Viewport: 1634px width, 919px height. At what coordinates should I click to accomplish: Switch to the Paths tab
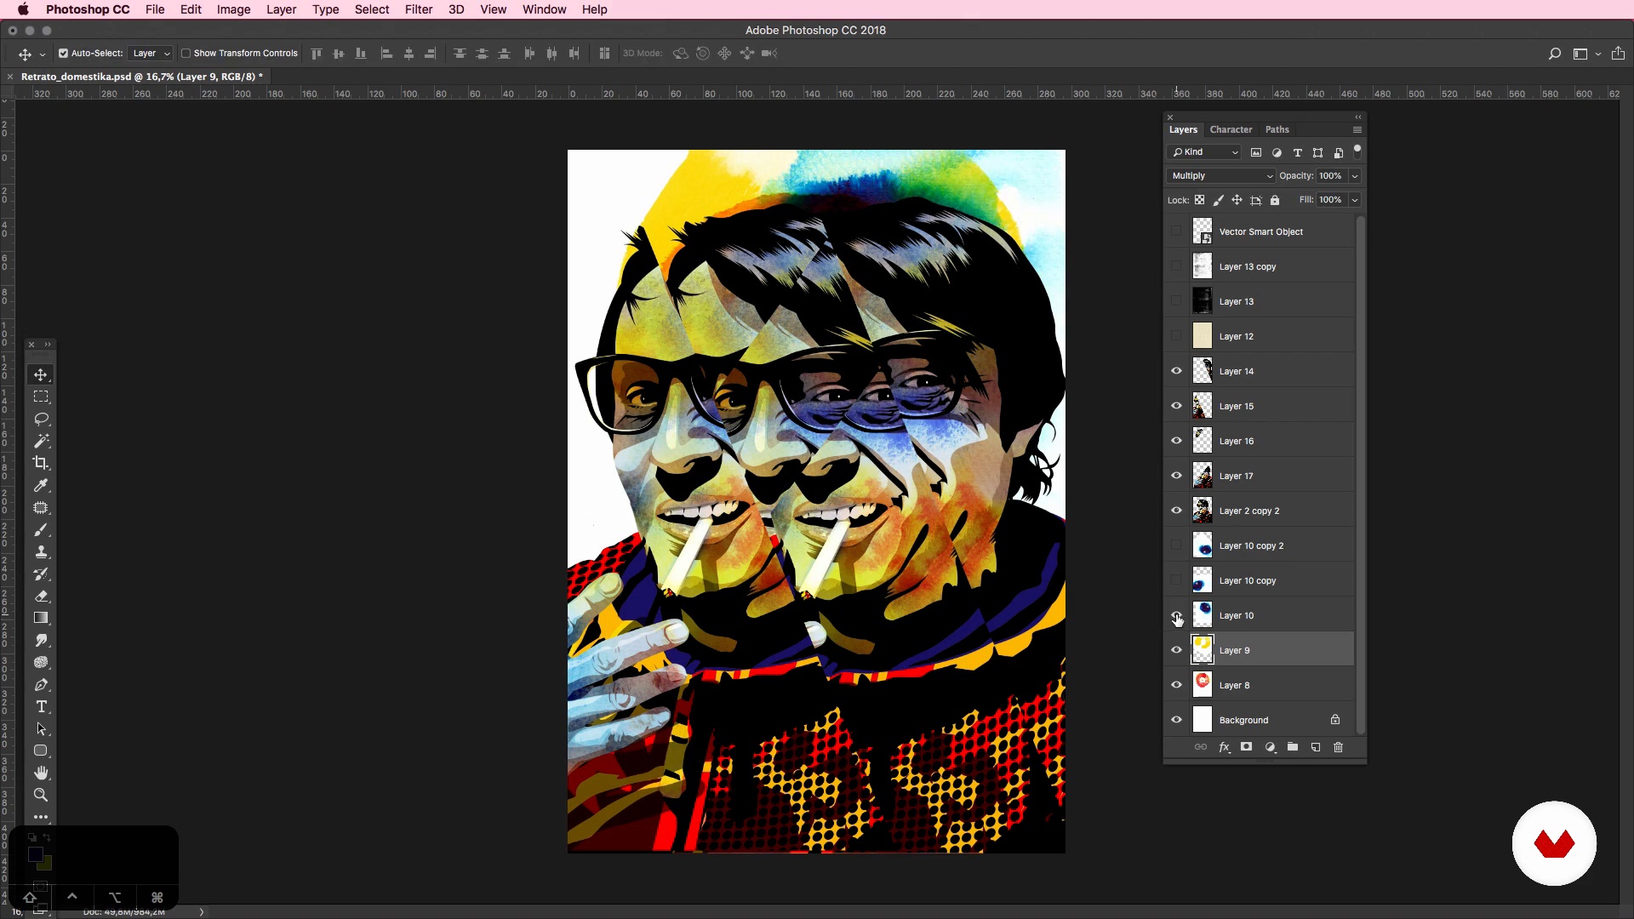tap(1277, 129)
